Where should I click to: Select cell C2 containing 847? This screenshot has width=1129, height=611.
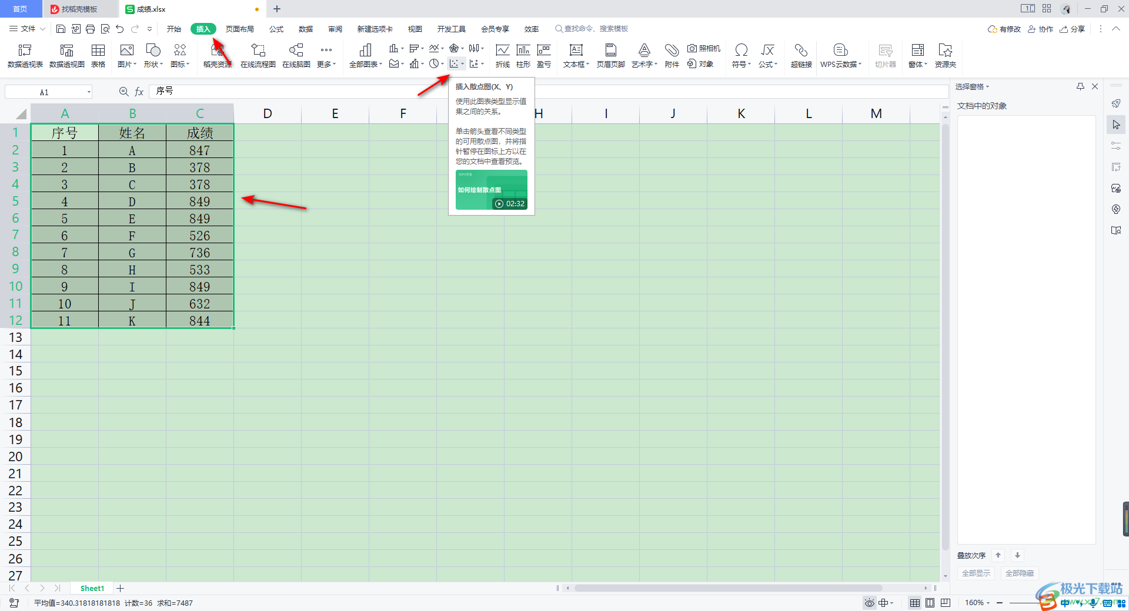pyautogui.click(x=200, y=150)
